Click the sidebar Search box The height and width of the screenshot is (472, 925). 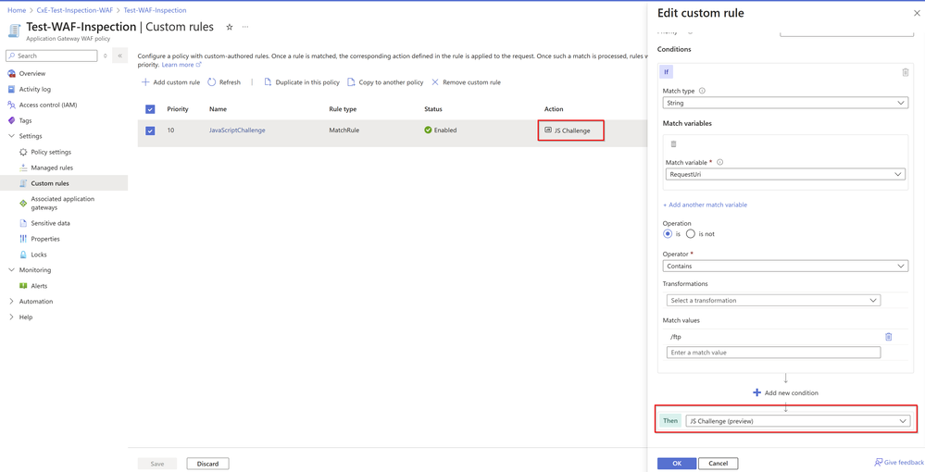tap(51, 56)
